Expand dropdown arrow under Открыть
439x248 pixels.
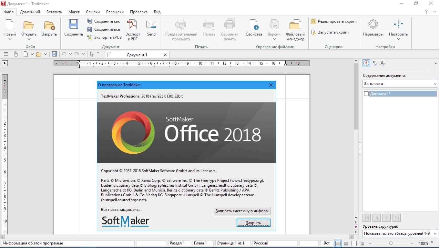(29, 39)
